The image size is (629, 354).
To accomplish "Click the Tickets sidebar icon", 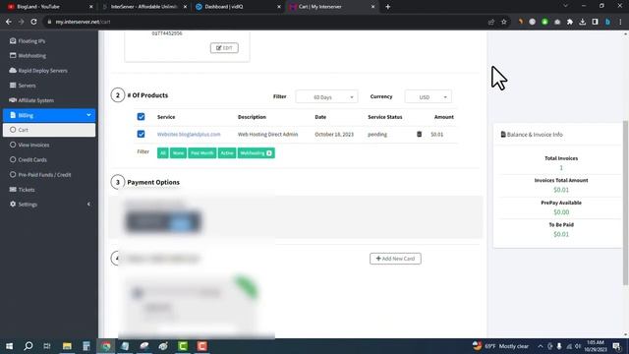I will coord(13,190).
